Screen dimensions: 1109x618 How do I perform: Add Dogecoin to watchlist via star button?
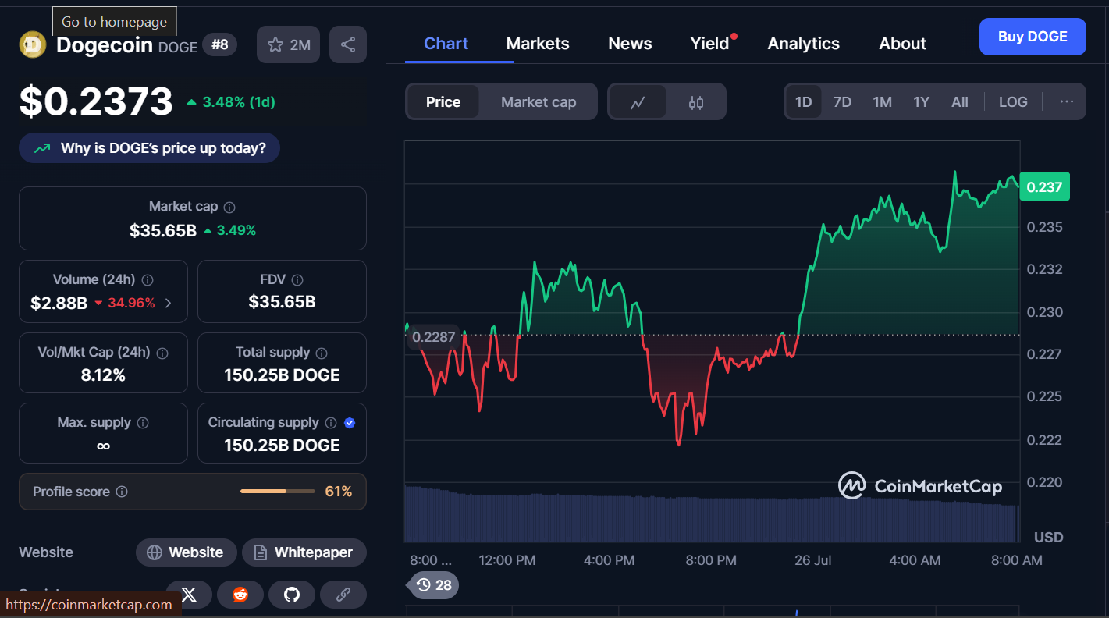pos(289,44)
